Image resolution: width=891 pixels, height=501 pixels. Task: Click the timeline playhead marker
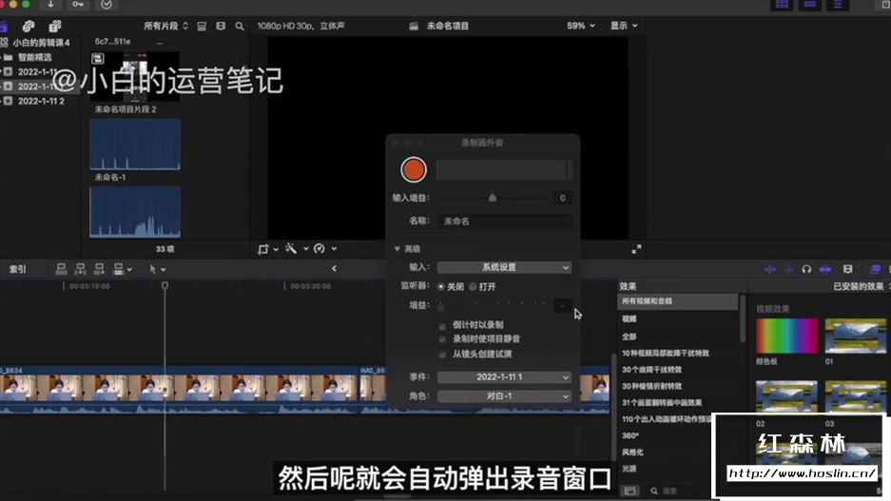[x=165, y=285]
